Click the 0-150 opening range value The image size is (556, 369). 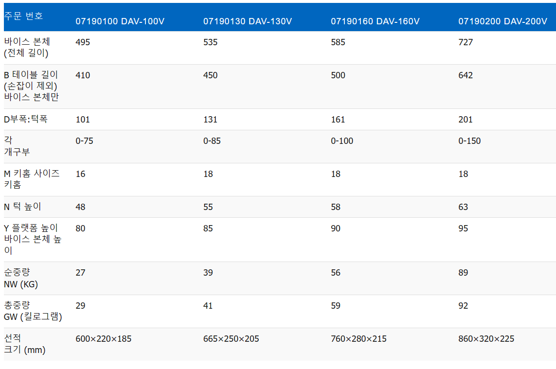coord(469,141)
